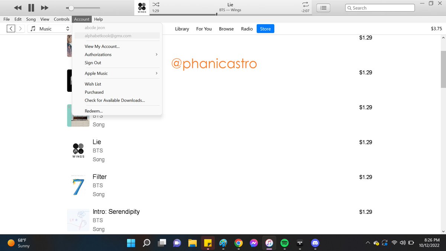Select View My Account
The width and height of the screenshot is (446, 251).
tap(117, 46)
